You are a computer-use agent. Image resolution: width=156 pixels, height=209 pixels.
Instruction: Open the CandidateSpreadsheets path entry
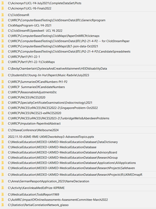click(x=69, y=51)
